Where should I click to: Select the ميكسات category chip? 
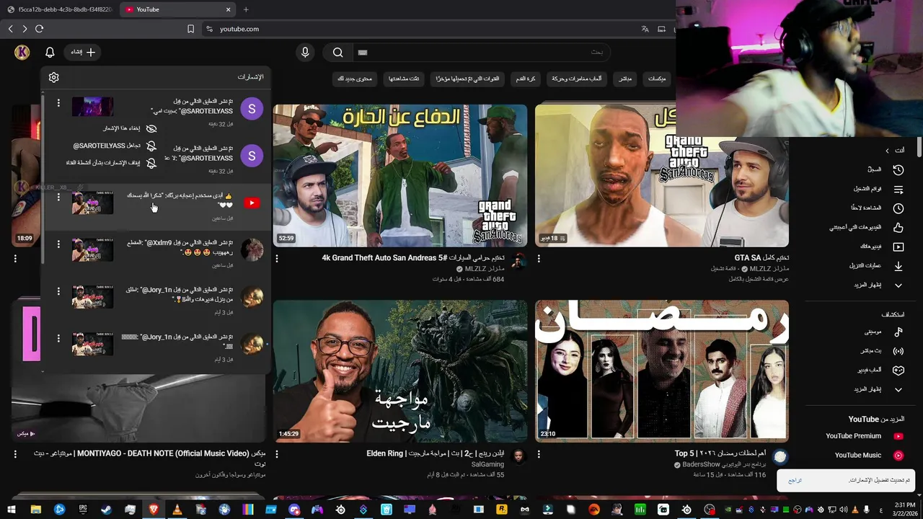[657, 78]
